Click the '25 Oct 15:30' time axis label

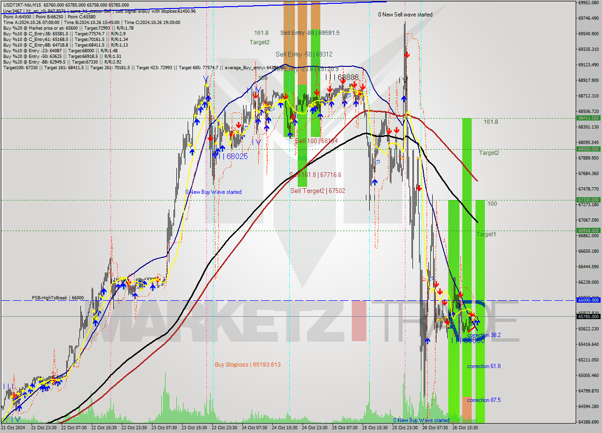point(375,427)
